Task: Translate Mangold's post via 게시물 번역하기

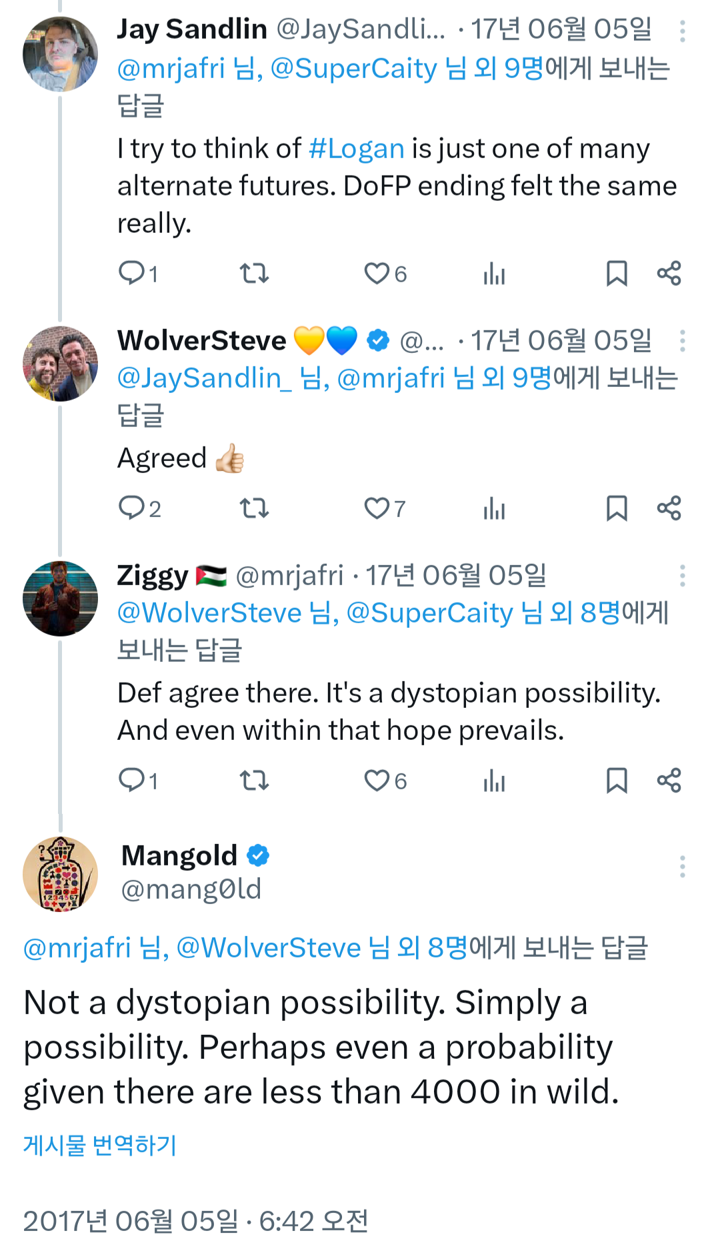Action: coord(100,1146)
